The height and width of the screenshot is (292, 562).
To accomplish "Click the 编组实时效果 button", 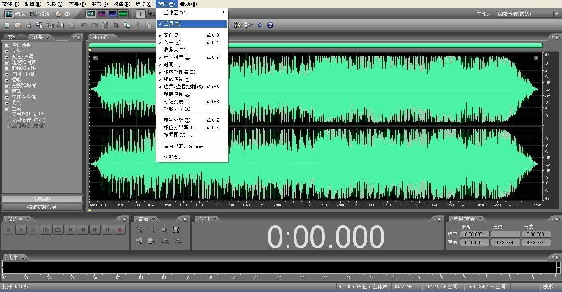I will click(x=42, y=207).
